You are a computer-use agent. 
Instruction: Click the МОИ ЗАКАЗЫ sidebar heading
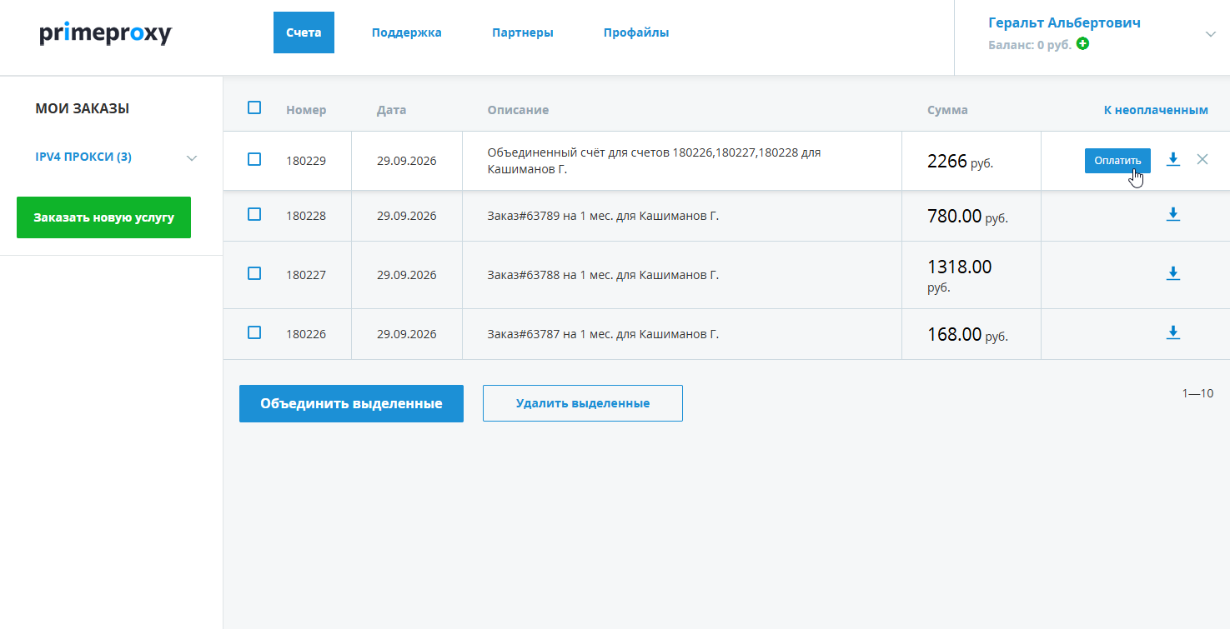(82, 108)
